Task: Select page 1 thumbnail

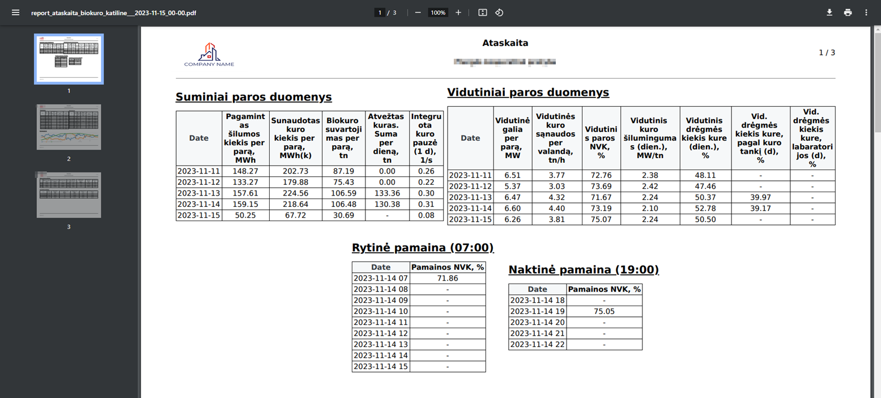Action: [x=69, y=59]
